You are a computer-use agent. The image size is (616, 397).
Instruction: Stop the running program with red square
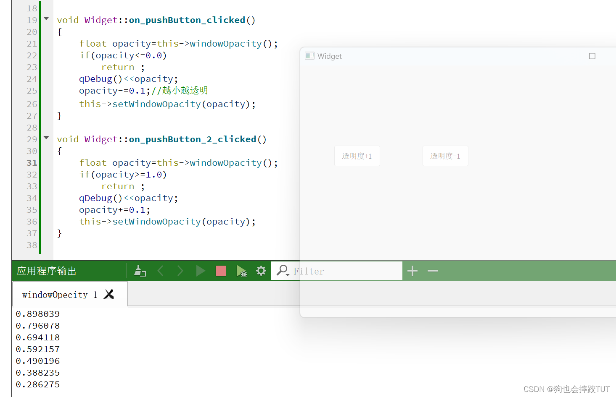[221, 271]
